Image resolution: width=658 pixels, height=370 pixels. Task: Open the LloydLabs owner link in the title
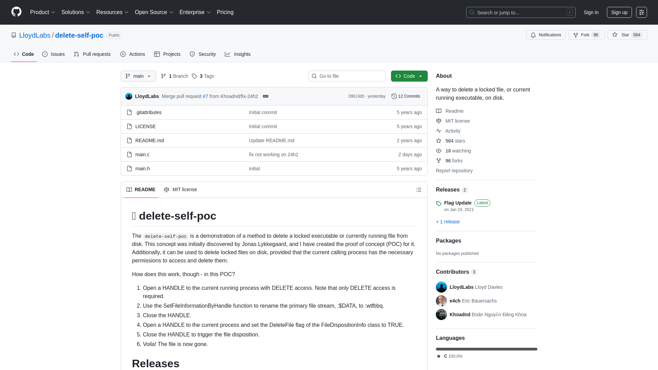point(35,35)
